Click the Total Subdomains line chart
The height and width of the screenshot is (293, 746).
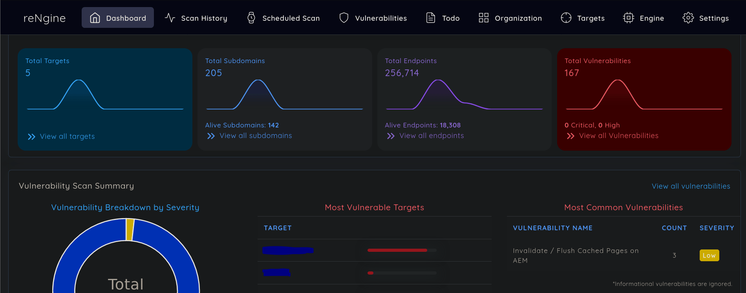pos(285,95)
